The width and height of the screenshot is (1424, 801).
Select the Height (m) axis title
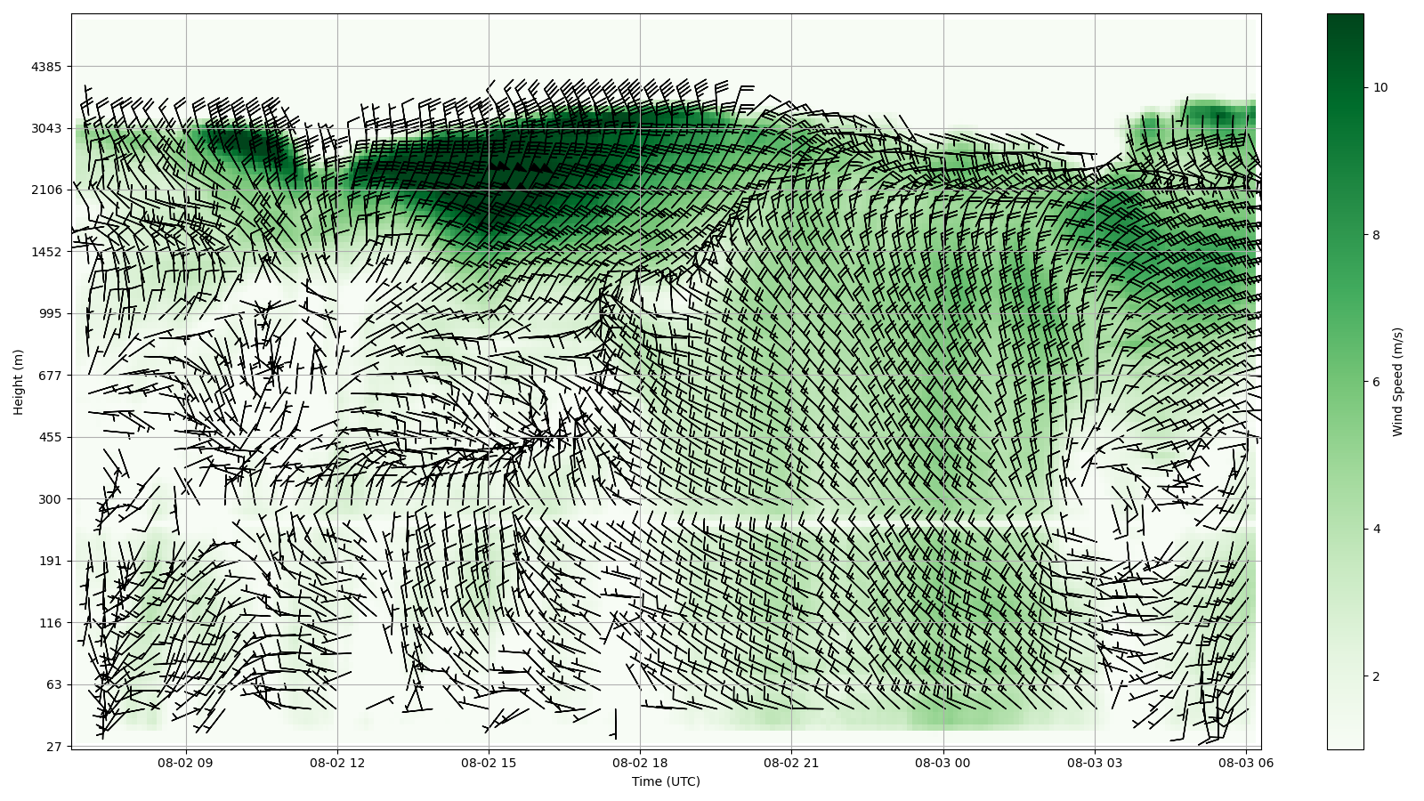coord(19,382)
